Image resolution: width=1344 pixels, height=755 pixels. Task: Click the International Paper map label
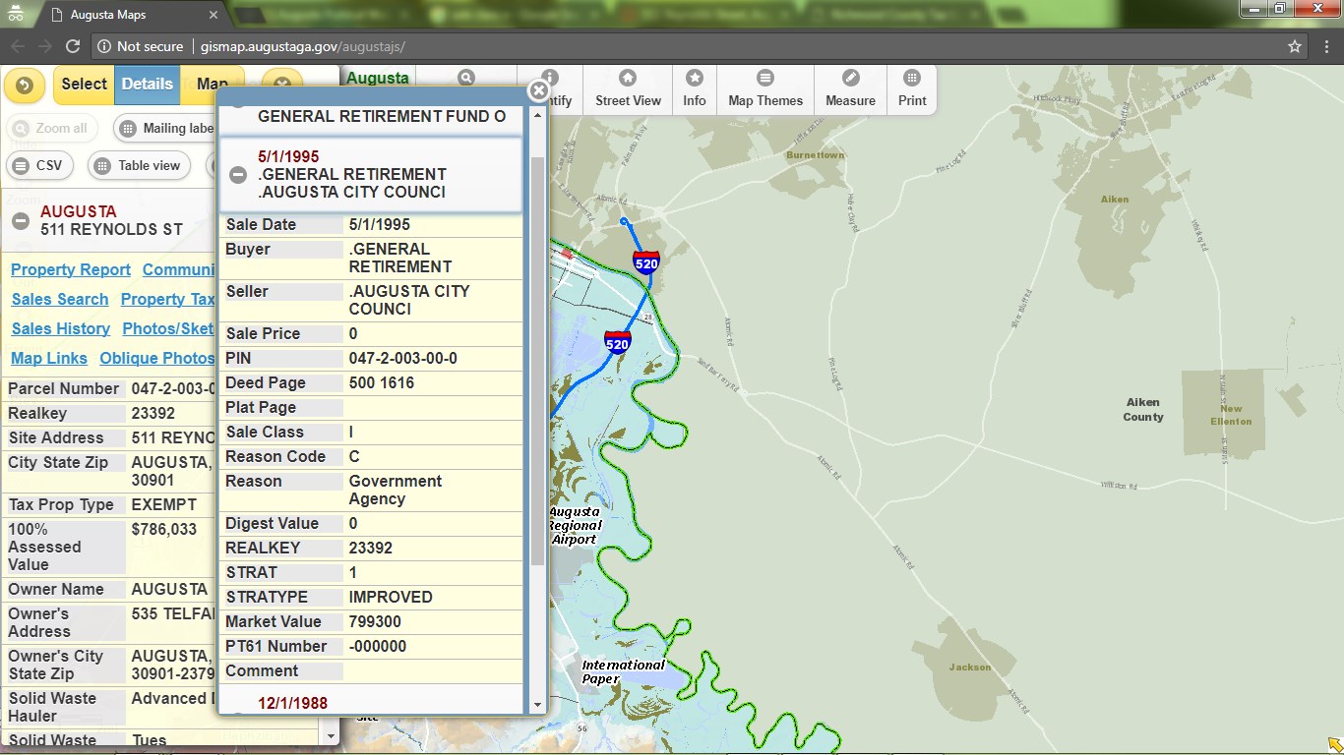(623, 671)
